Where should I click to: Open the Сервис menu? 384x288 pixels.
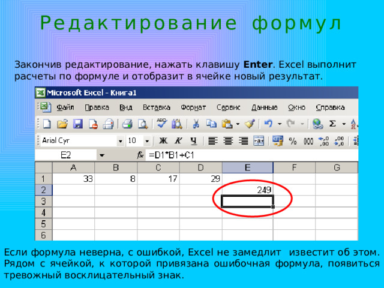[228, 107]
